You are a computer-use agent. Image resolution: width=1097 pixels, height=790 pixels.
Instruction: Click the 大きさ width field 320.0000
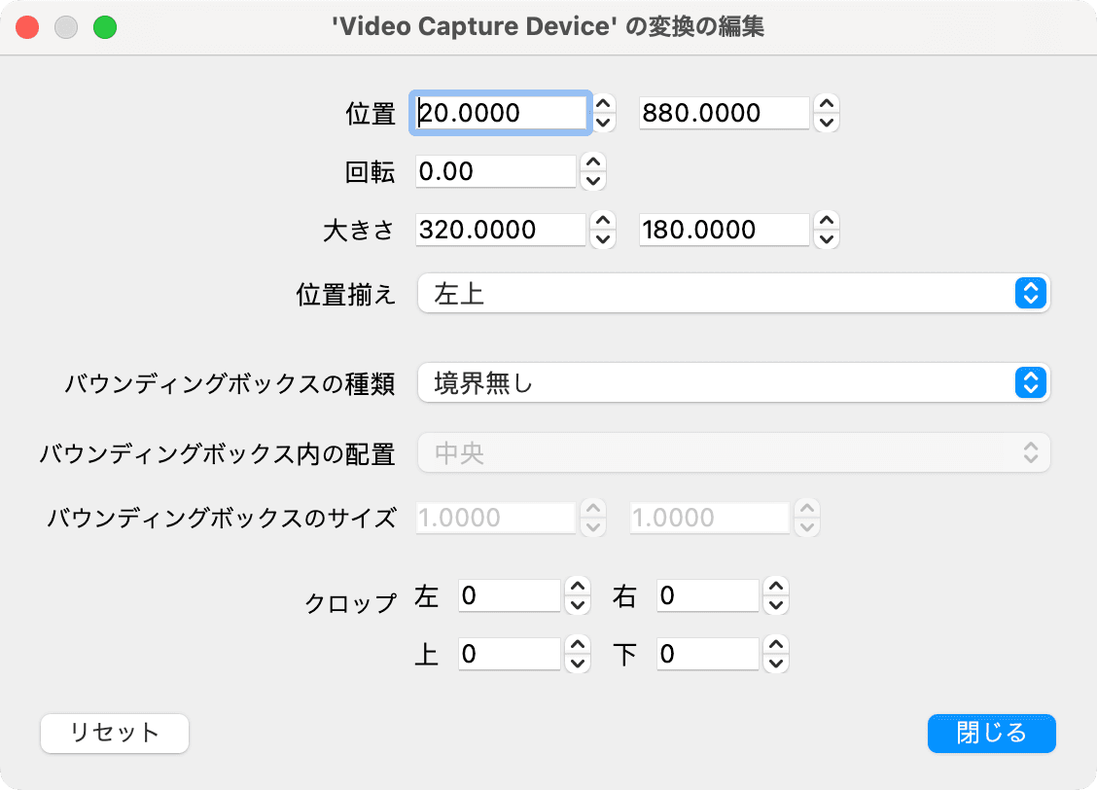(500, 230)
